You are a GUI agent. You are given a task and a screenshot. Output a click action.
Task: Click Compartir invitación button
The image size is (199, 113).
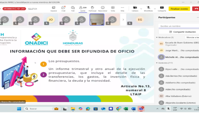tap(179, 32)
